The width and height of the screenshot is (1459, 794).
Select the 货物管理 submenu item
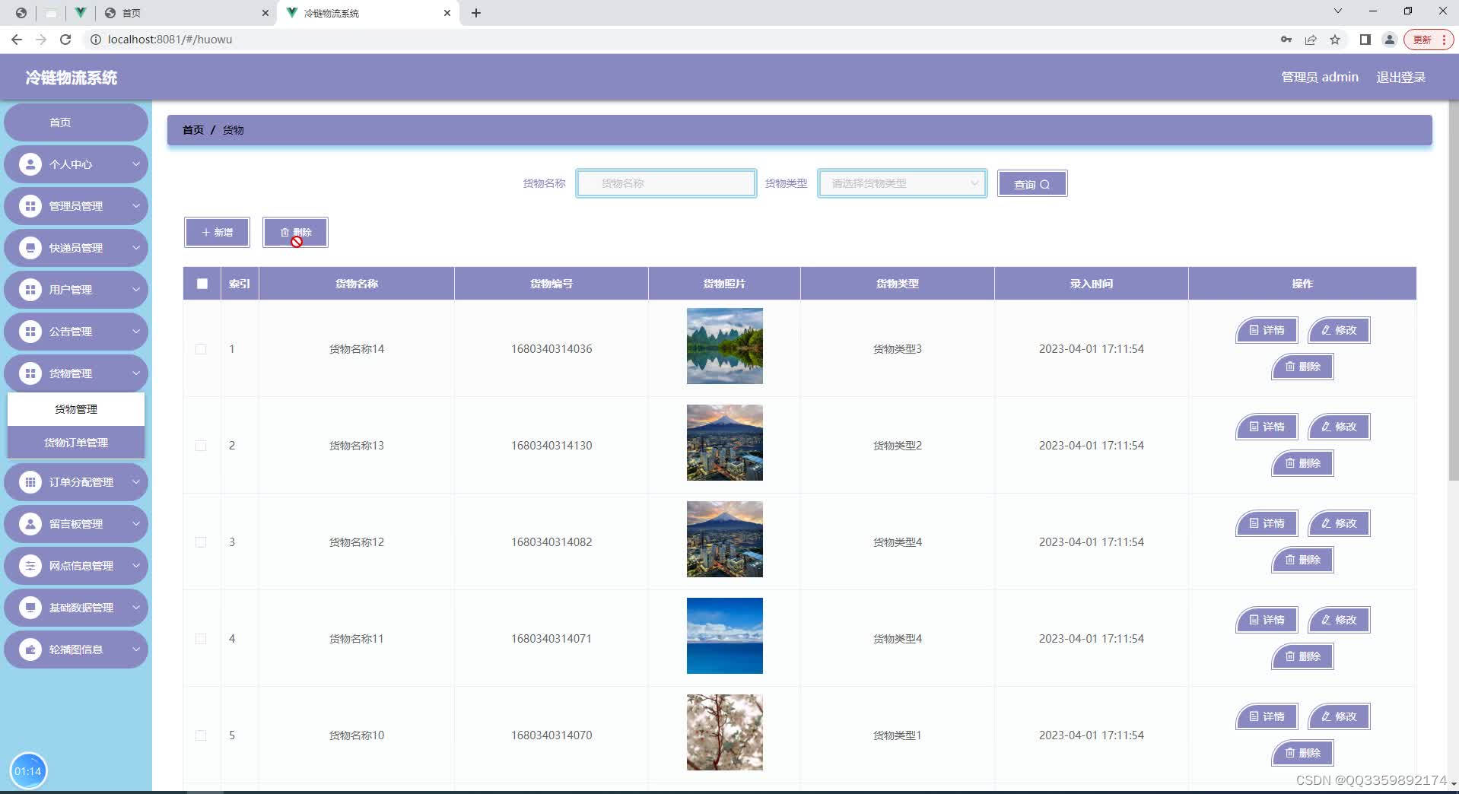[x=76, y=409]
